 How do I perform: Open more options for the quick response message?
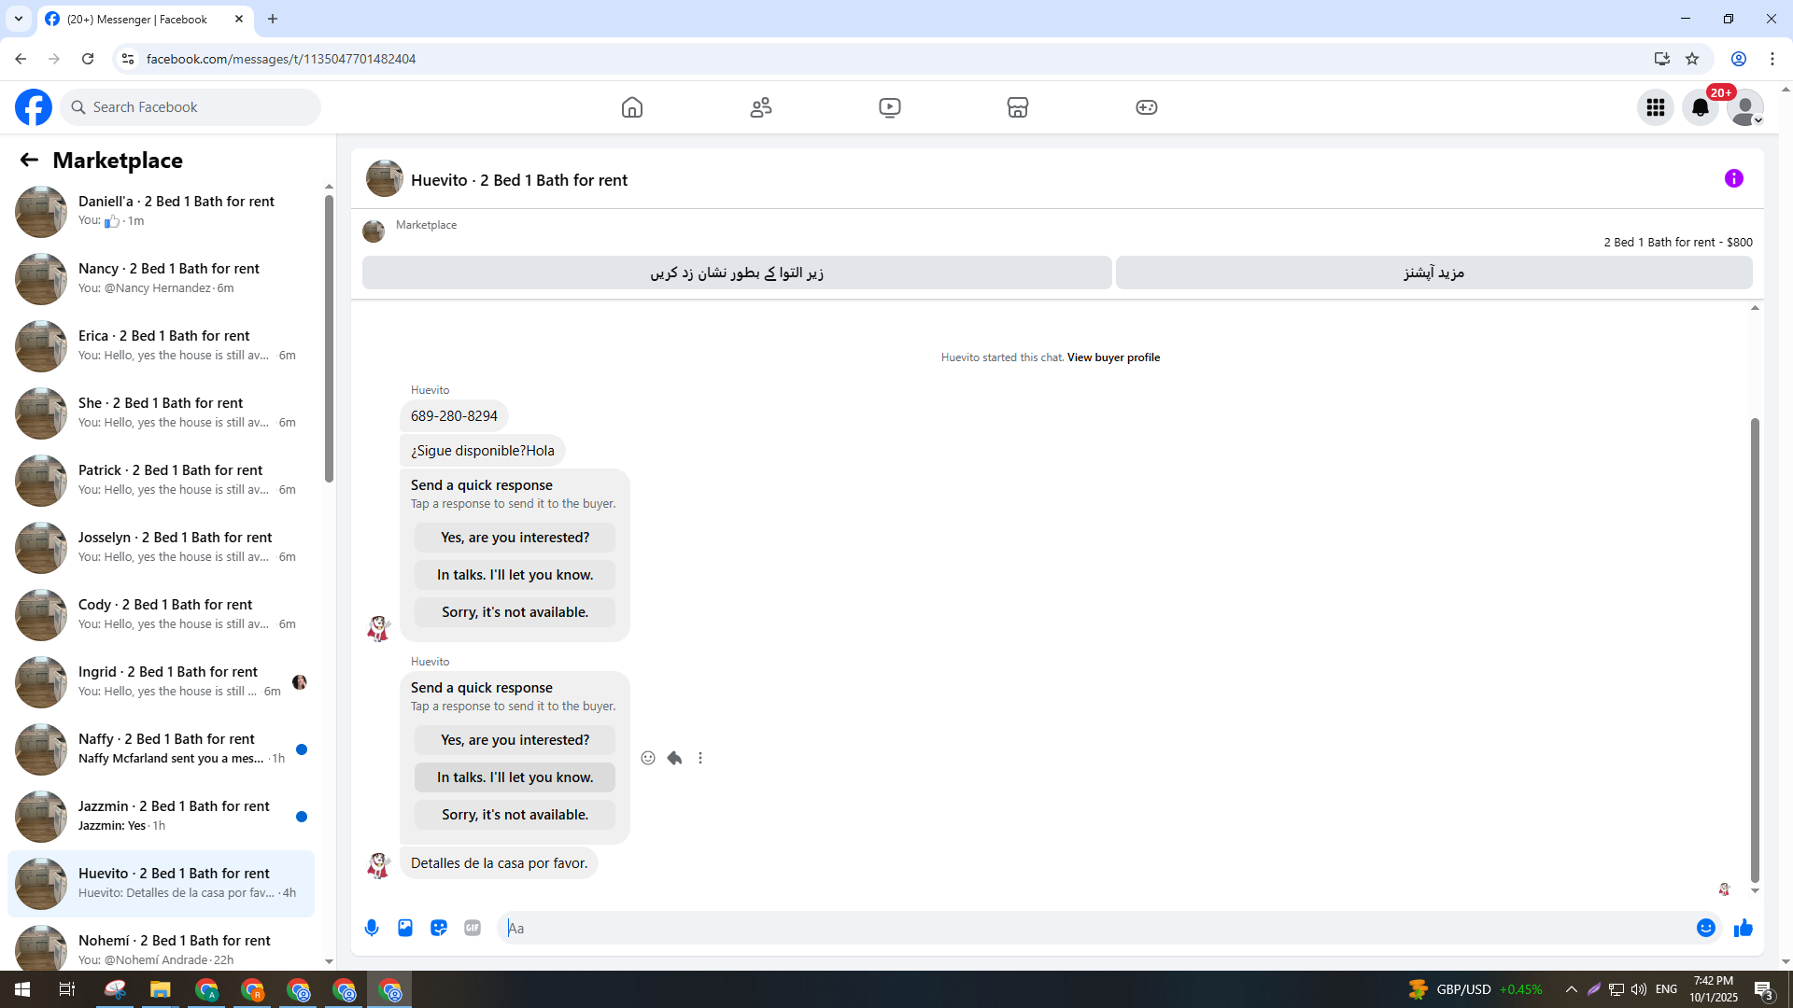point(700,758)
